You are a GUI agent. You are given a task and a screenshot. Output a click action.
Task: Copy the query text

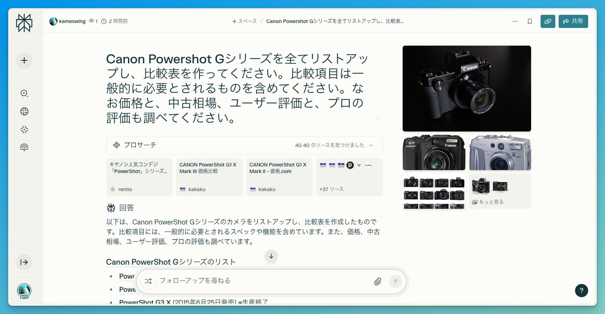[x=391, y=119]
